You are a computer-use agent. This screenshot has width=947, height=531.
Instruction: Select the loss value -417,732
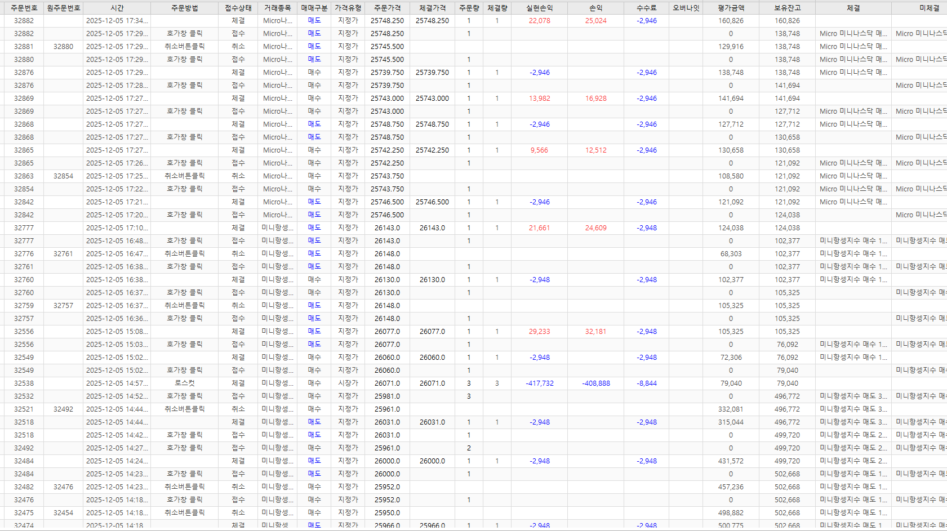(x=539, y=383)
